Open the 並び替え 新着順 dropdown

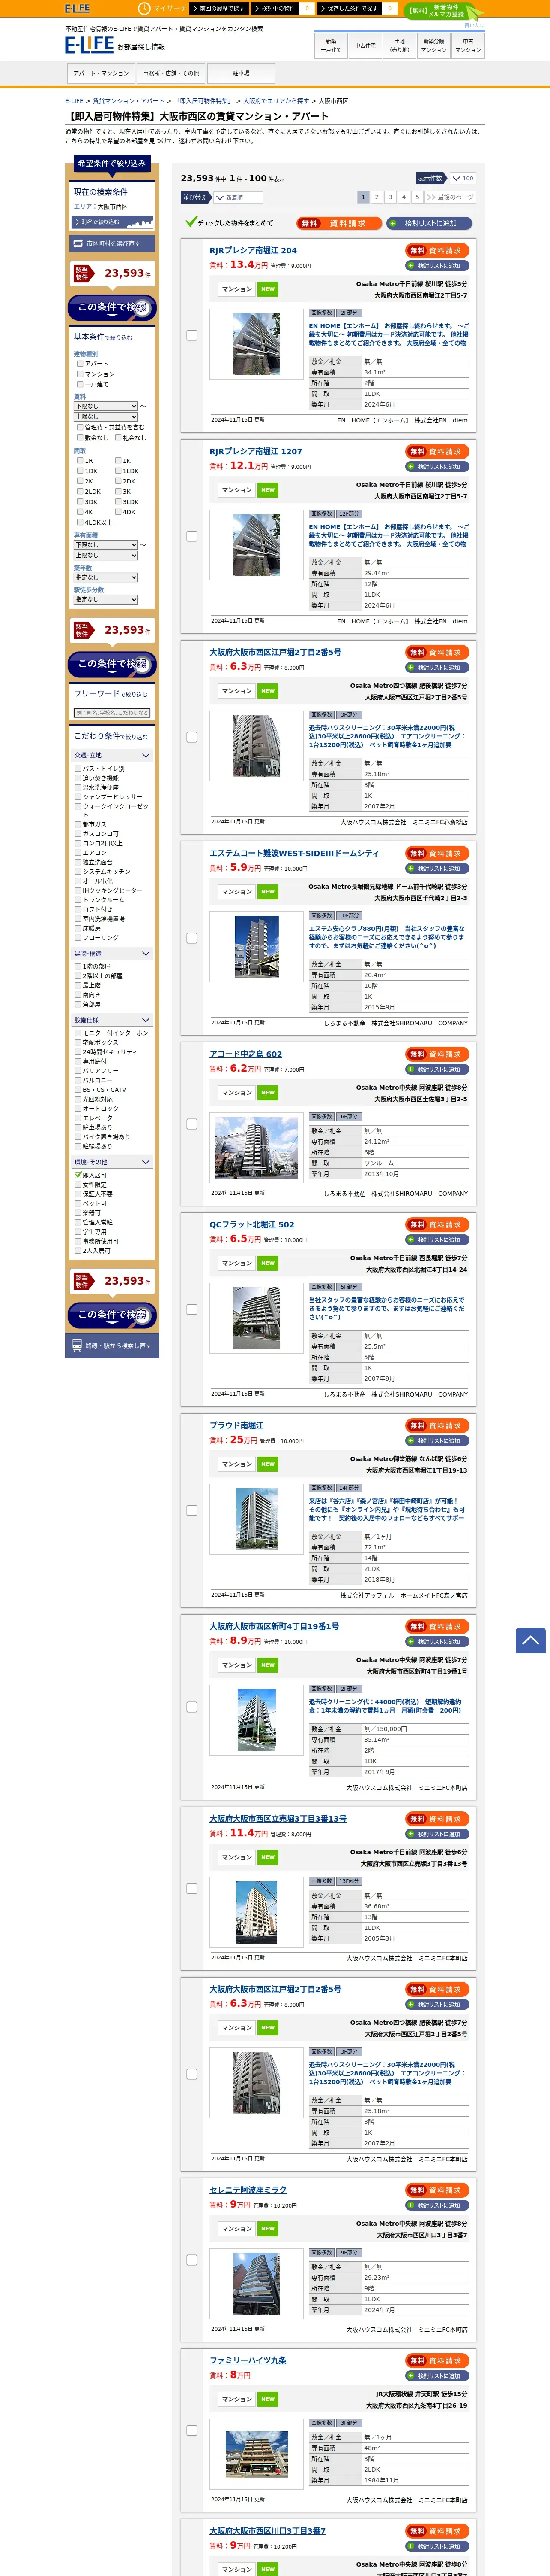point(238,197)
